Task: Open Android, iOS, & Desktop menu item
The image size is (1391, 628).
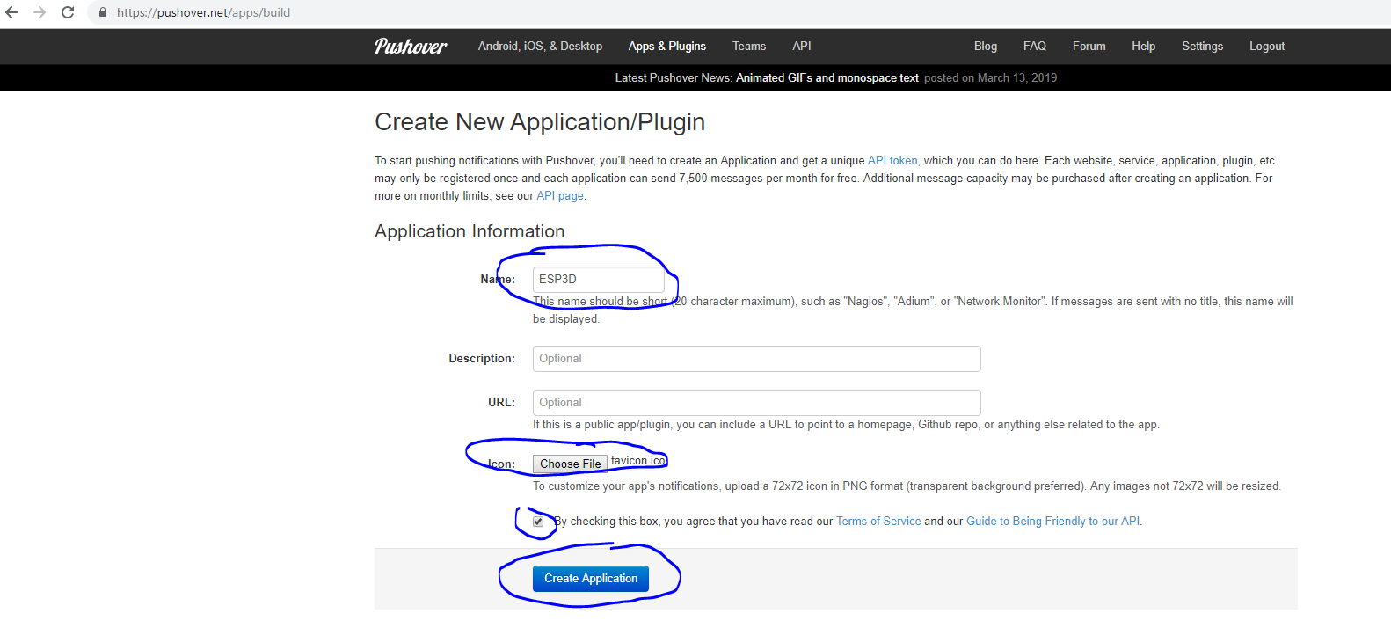Action: point(540,47)
